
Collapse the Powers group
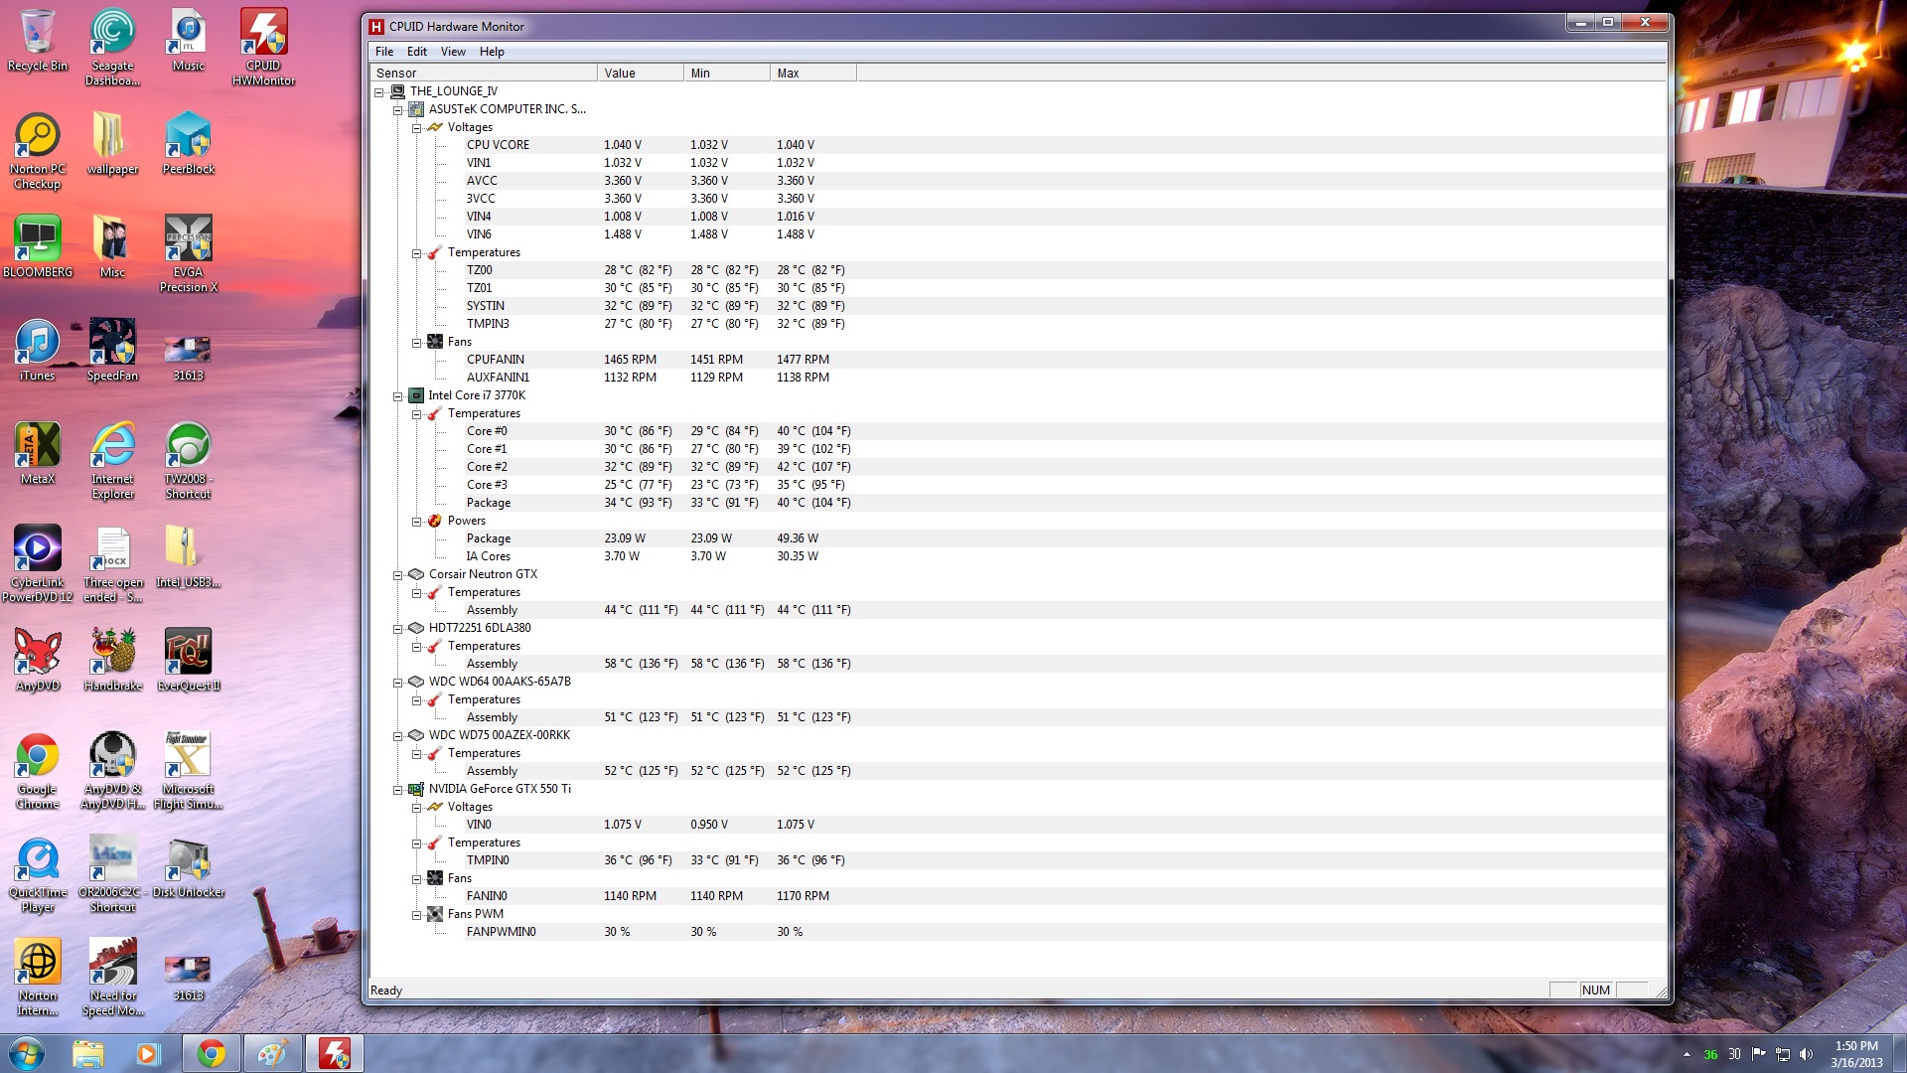click(417, 522)
